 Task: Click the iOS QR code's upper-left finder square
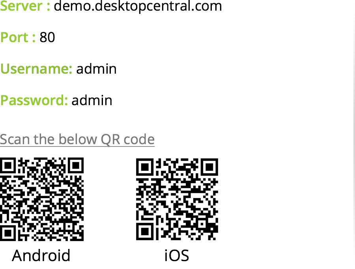[145, 167]
